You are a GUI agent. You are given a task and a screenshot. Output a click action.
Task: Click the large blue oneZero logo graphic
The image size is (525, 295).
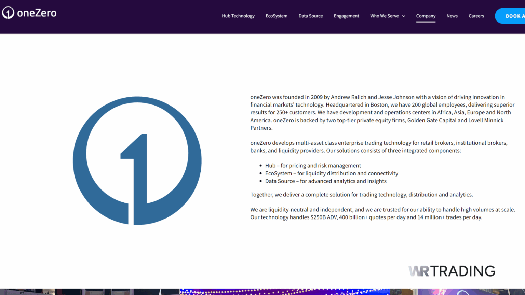[137, 160]
